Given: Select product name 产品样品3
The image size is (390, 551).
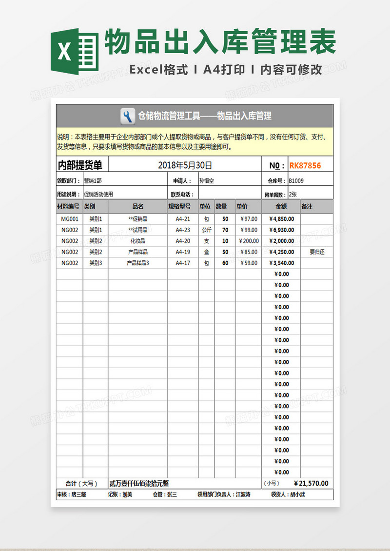Looking at the screenshot, I should (138, 263).
